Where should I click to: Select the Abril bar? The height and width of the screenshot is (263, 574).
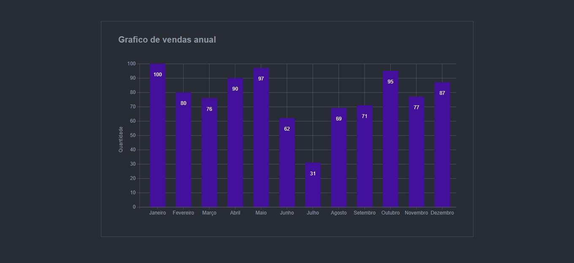235,143
